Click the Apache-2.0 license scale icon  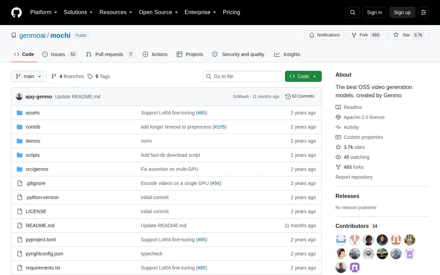click(338, 117)
